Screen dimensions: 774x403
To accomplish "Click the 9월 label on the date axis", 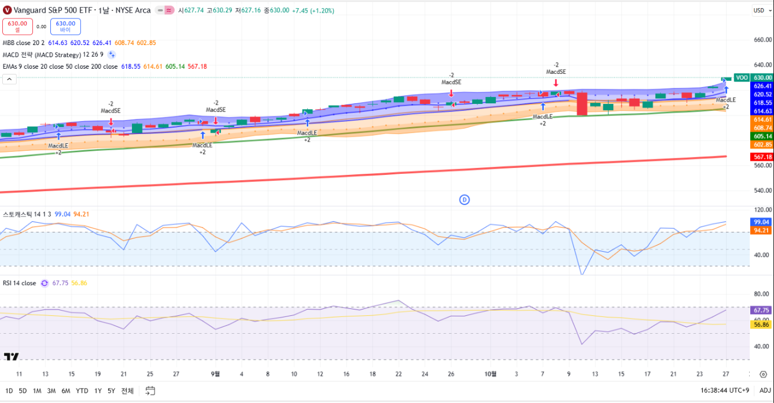I will coord(216,374).
